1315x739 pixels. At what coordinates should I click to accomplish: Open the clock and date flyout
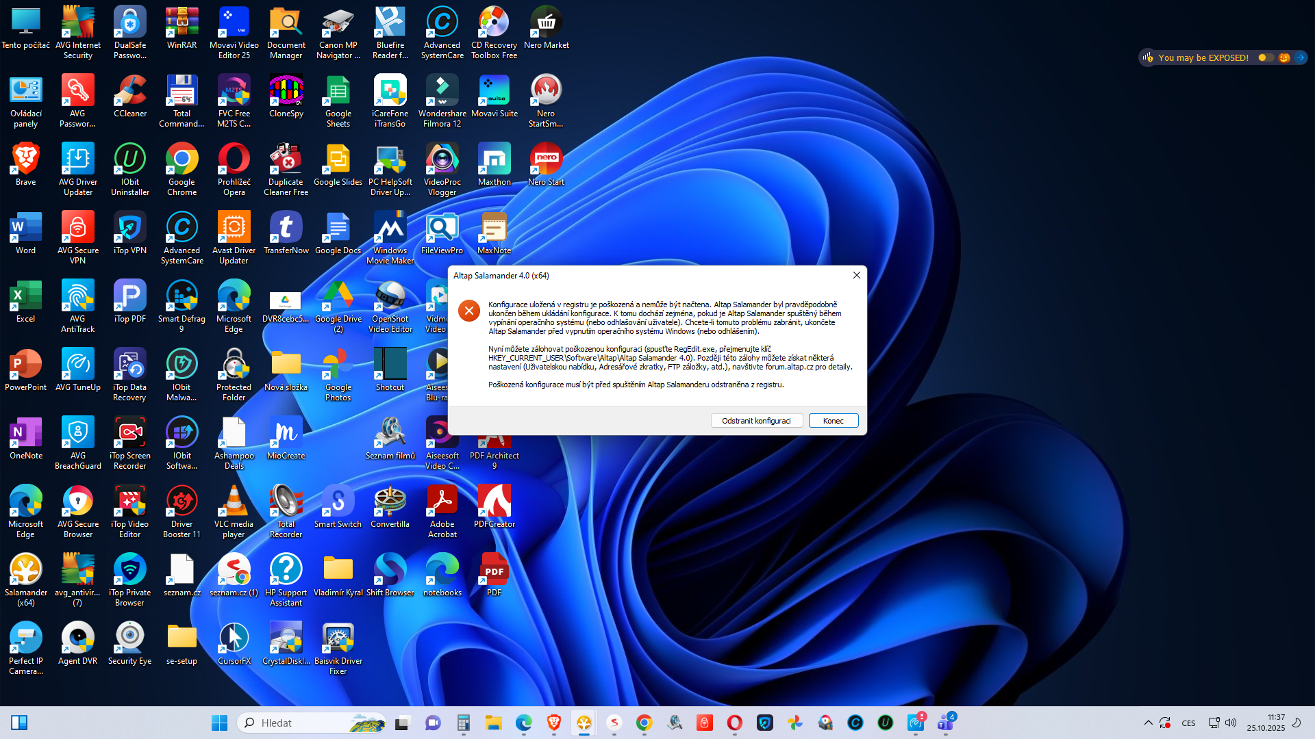pyautogui.click(x=1266, y=723)
